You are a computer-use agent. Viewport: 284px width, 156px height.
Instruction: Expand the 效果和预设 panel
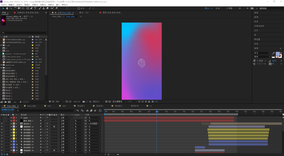pyautogui.click(x=259, y=26)
